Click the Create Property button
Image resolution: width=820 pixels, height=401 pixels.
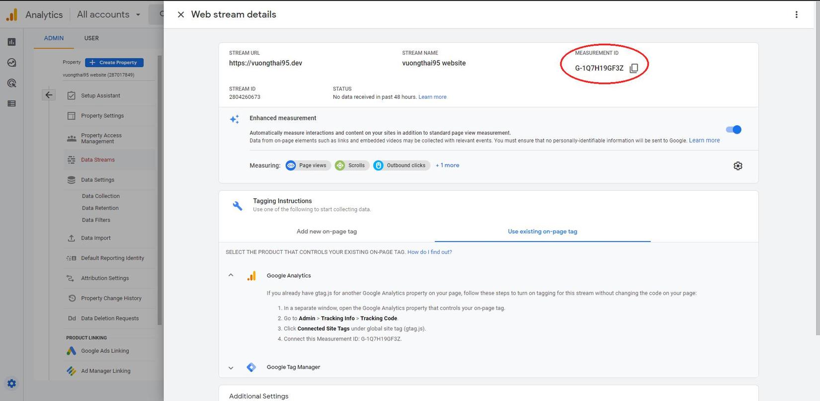114,63
